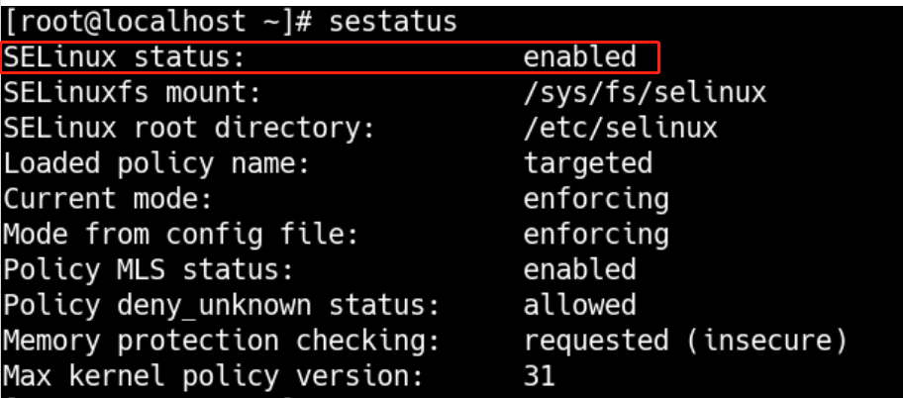Click Mode from config file label
The image size is (903, 398).
click(180, 235)
